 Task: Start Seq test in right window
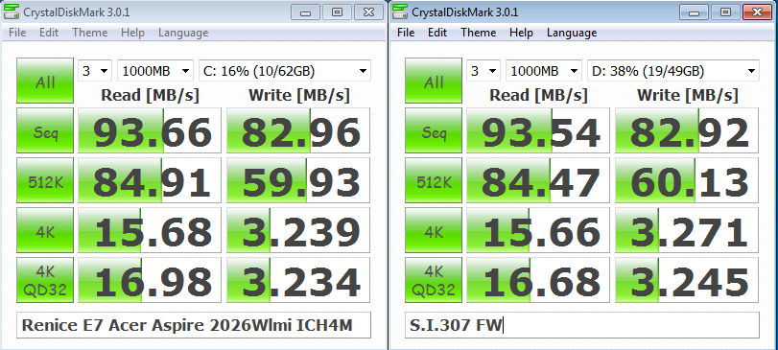point(434,130)
